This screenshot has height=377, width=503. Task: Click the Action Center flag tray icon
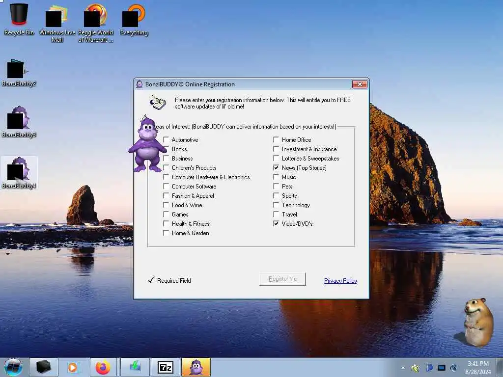[x=429, y=368]
